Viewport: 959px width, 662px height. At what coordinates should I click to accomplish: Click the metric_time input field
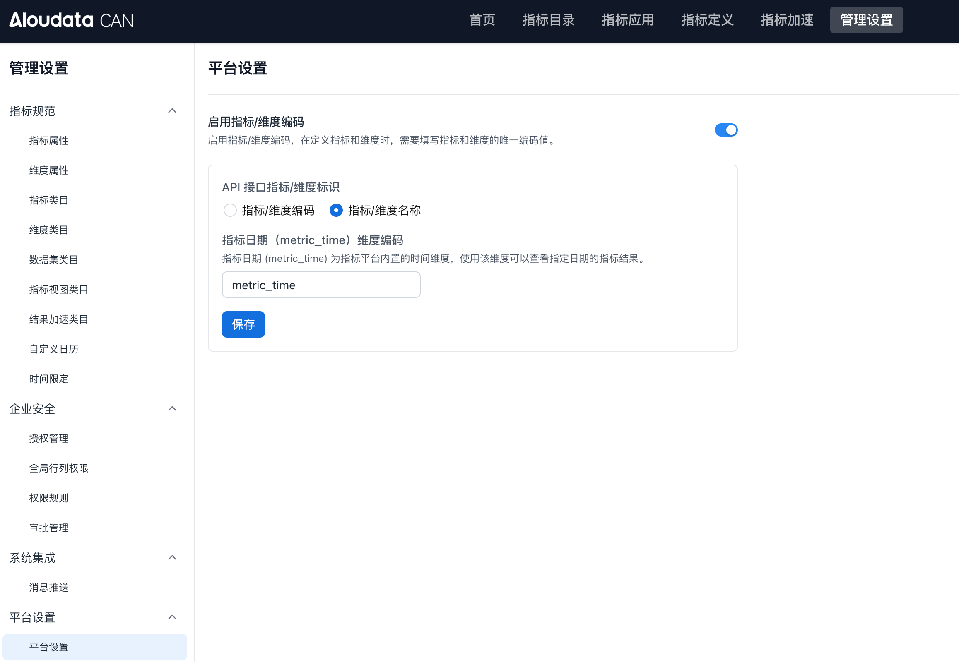pos(321,285)
